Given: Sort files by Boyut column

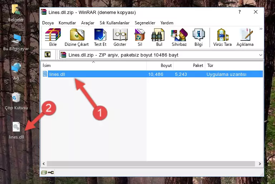Looking at the screenshot, I should 160,66.
